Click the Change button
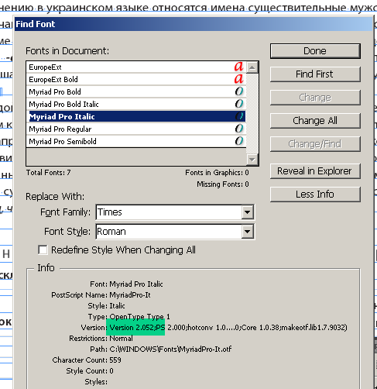The height and width of the screenshot is (389, 377). pos(315,98)
